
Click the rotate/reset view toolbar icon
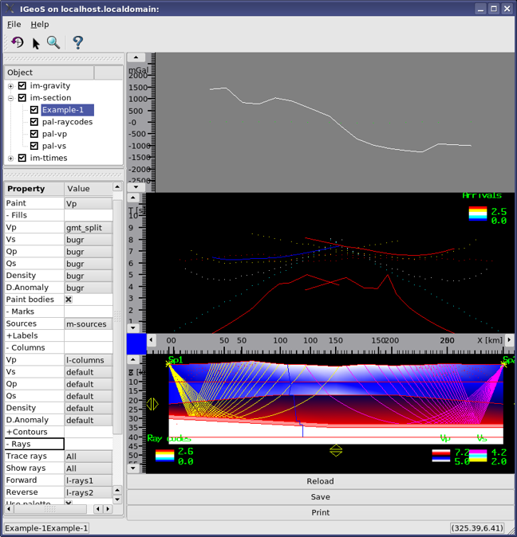pos(17,42)
